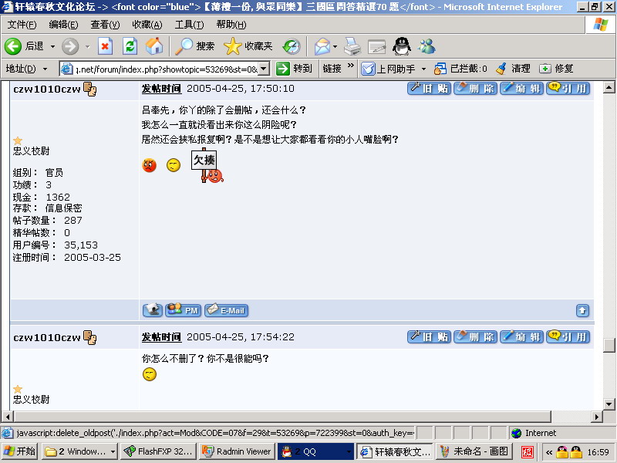Click the Mail envelope toolbar icon
Image resolution: width=617 pixels, height=463 pixels.
tap(322, 46)
